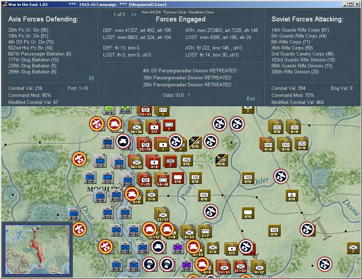Click 2nd Guards Cavalry Corps (48) entry
The image size is (362, 279).
point(302,54)
